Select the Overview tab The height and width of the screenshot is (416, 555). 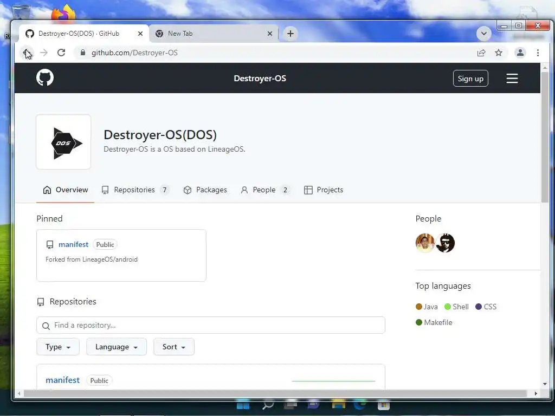click(x=65, y=190)
